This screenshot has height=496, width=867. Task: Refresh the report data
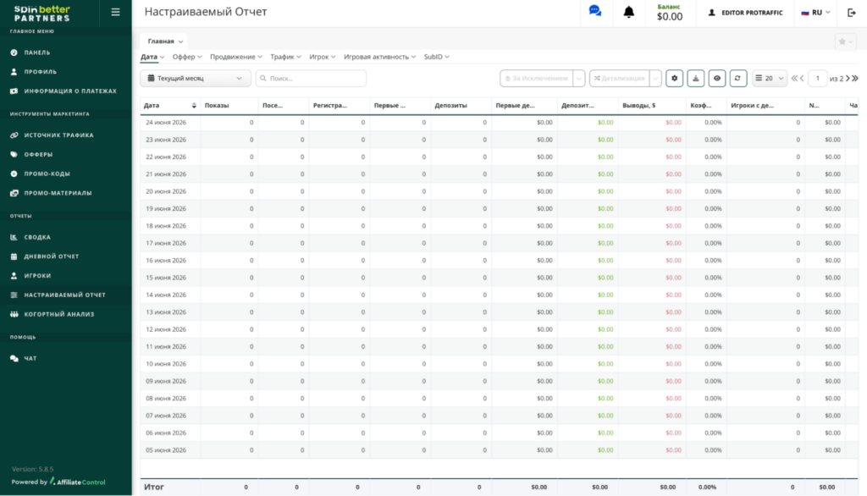click(737, 79)
